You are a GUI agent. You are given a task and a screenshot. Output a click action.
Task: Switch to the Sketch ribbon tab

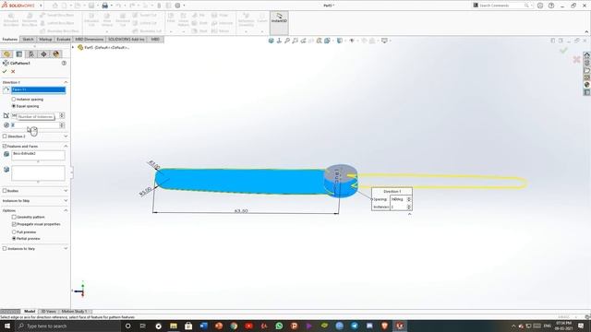(x=28, y=39)
